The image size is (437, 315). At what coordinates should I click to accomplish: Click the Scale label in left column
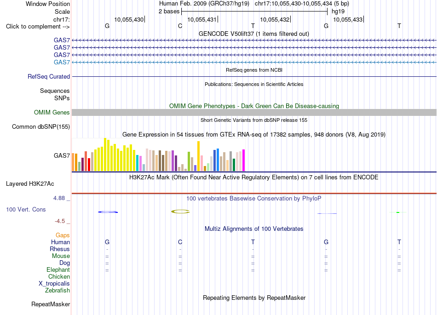pos(62,11)
